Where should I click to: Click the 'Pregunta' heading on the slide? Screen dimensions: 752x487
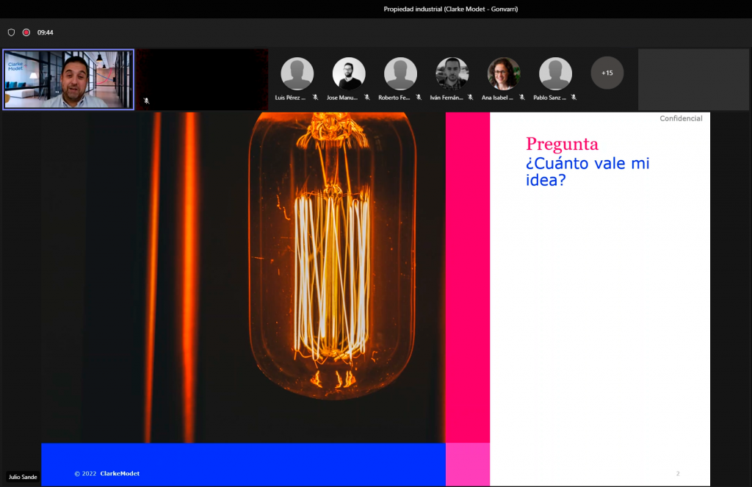562,144
